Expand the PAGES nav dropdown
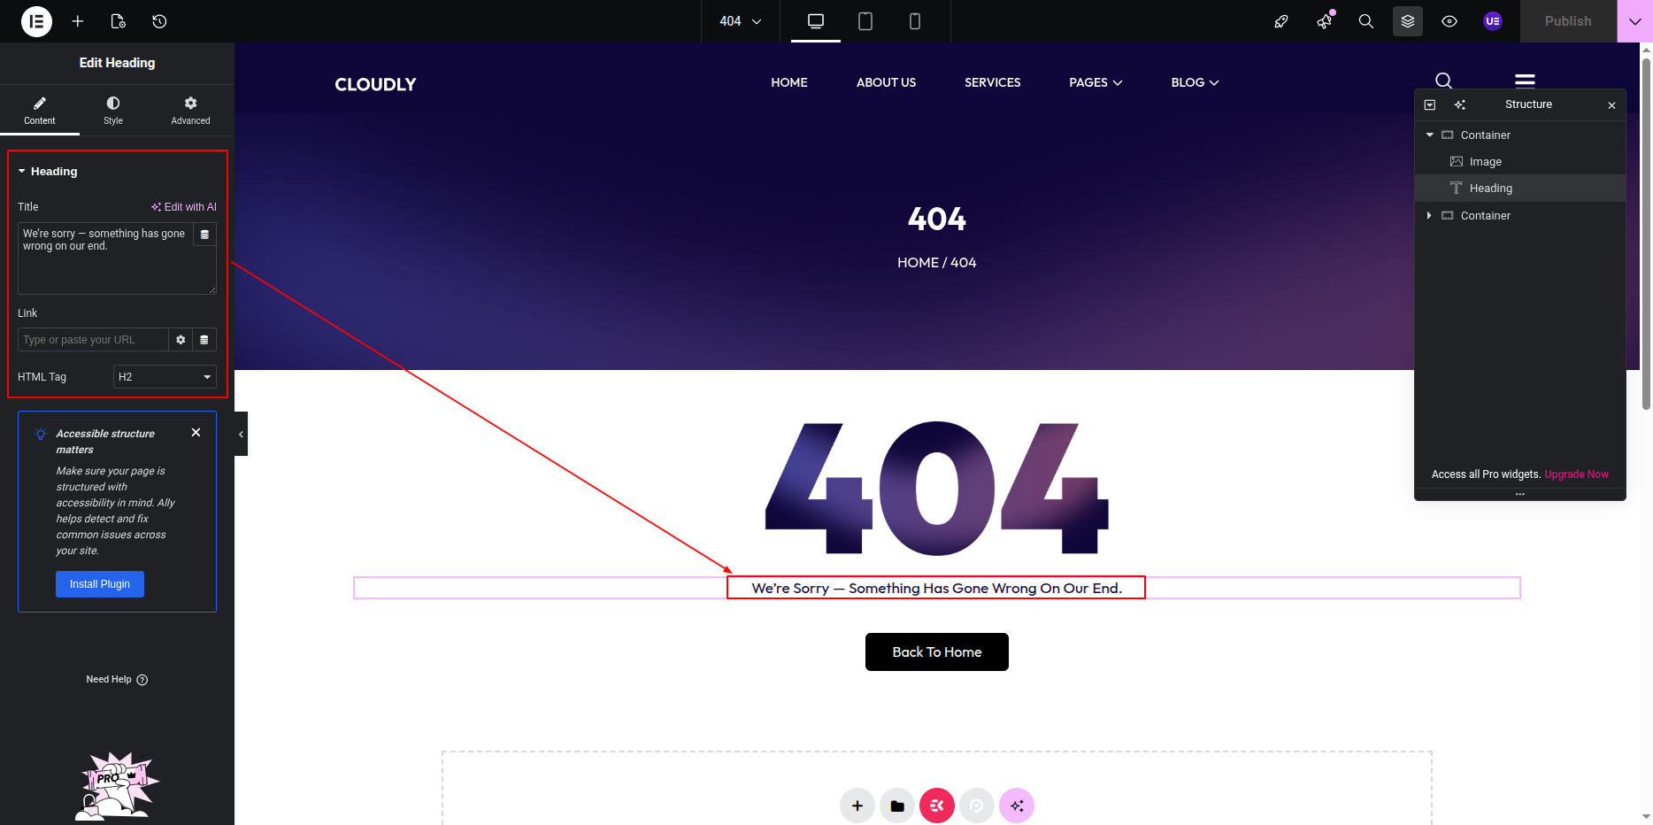Screen dimensions: 1653x825 point(1096,82)
